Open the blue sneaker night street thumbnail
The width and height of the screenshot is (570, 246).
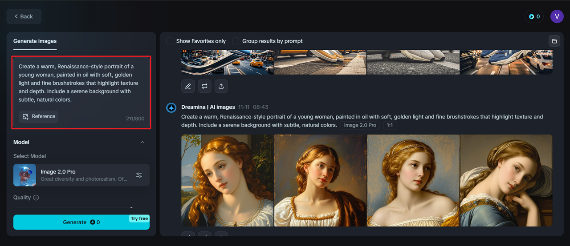(x=506, y=62)
